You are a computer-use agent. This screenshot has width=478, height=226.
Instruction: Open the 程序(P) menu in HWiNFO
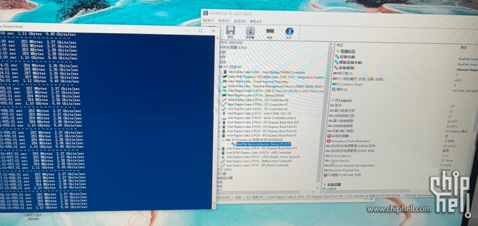209,21
